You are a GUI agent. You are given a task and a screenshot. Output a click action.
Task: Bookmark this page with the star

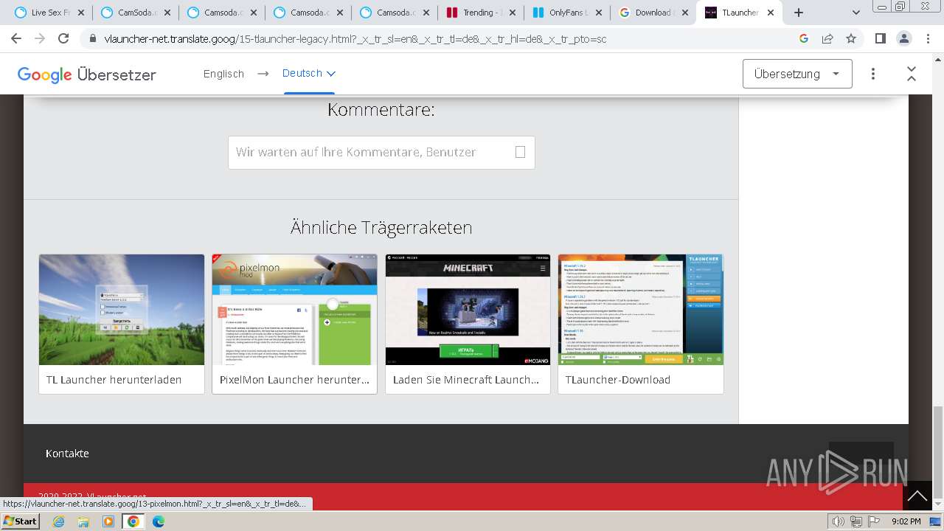pyautogui.click(x=851, y=38)
